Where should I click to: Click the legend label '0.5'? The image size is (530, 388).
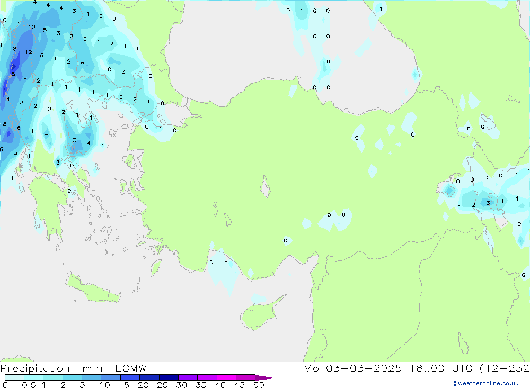point(29,385)
